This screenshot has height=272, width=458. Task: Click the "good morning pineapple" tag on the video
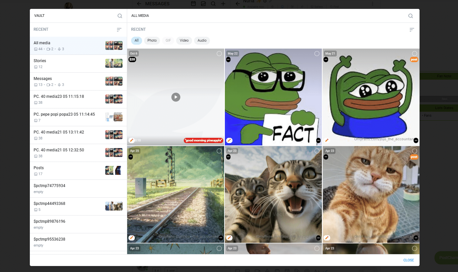(203, 140)
